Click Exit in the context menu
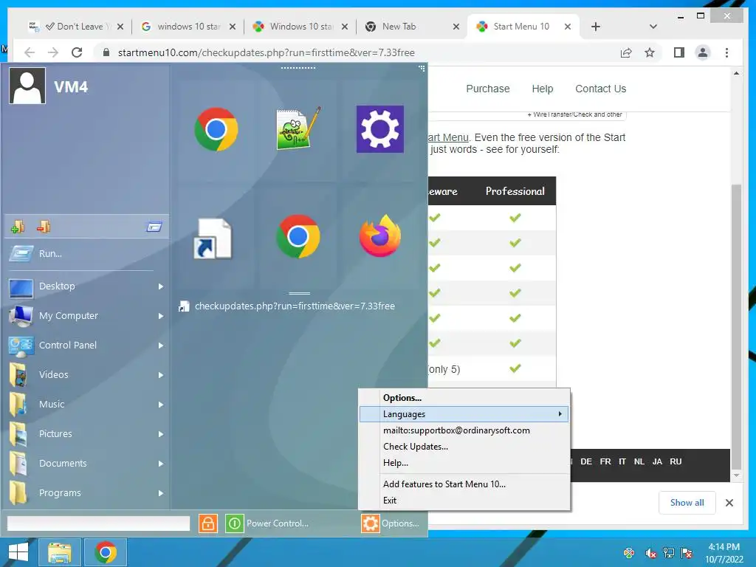The image size is (756, 567). (x=464, y=501)
